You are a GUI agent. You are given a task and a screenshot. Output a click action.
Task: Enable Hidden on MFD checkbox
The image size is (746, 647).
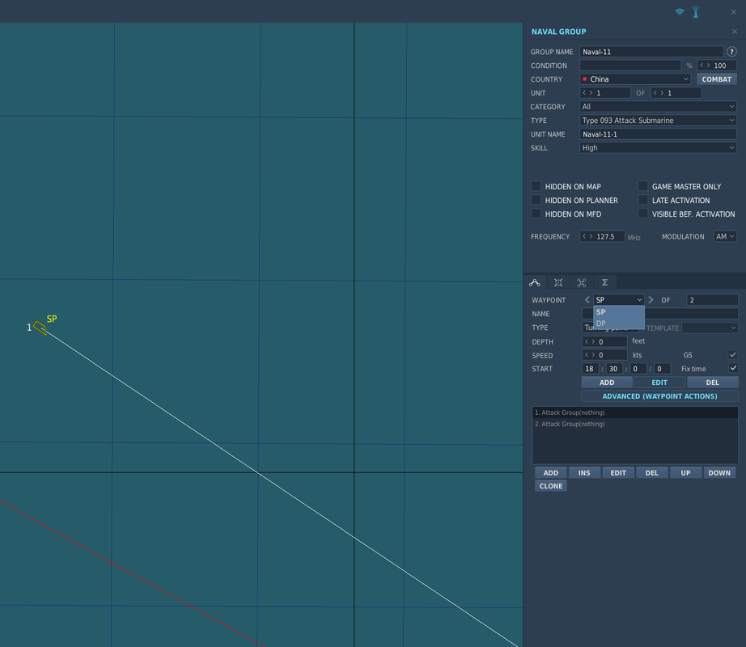click(536, 214)
